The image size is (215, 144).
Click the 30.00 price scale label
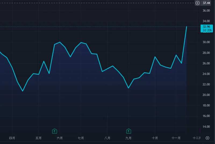pyautogui.click(x=206, y=42)
